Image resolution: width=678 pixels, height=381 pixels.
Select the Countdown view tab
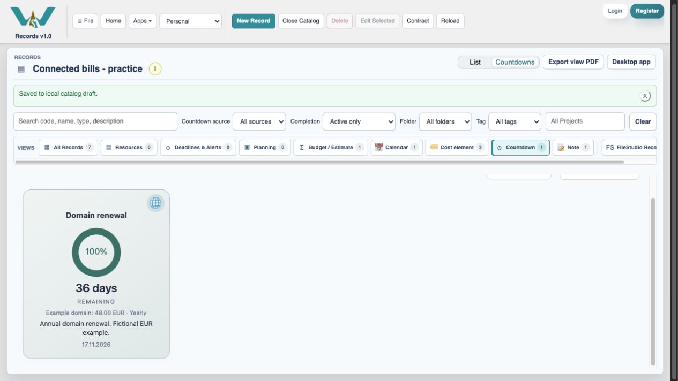point(520,148)
